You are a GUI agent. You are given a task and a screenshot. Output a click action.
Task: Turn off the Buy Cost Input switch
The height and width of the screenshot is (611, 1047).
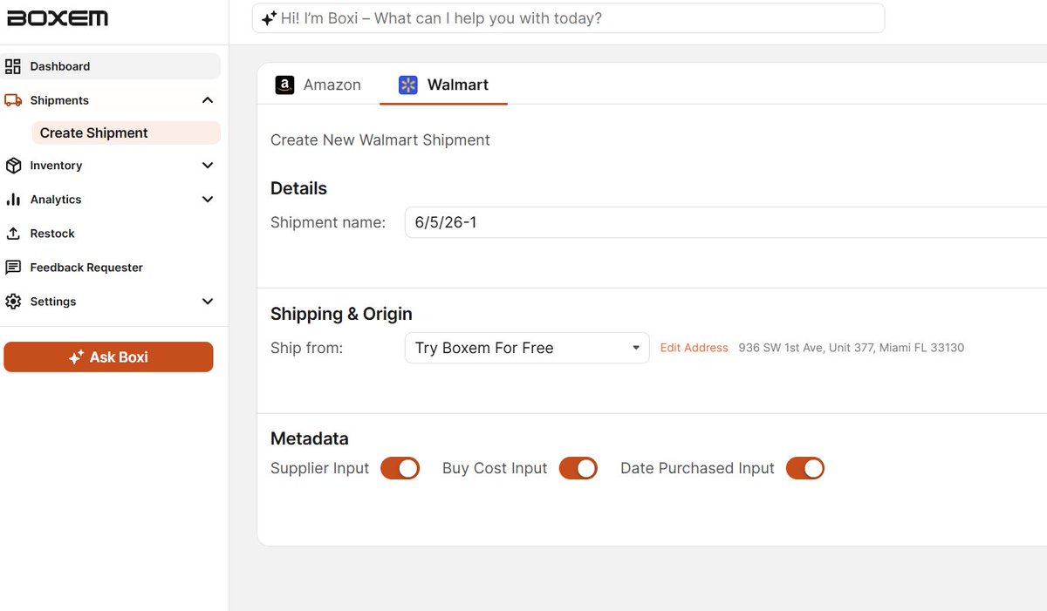578,468
